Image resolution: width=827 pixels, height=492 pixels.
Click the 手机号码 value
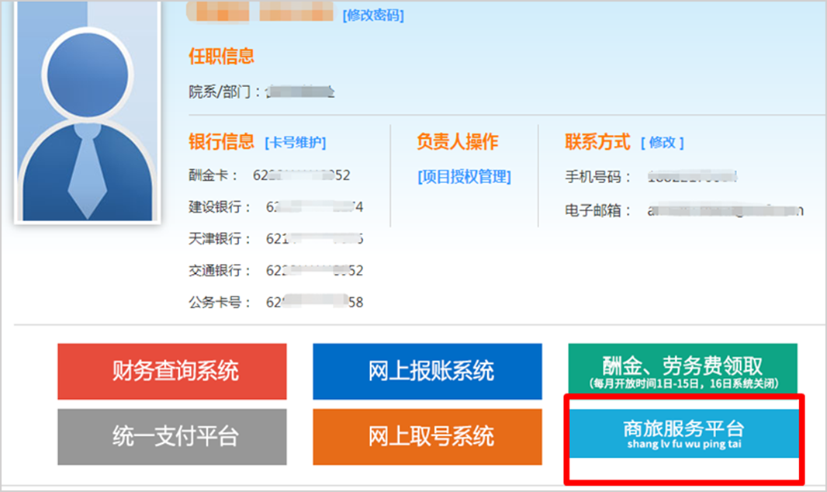click(x=692, y=177)
